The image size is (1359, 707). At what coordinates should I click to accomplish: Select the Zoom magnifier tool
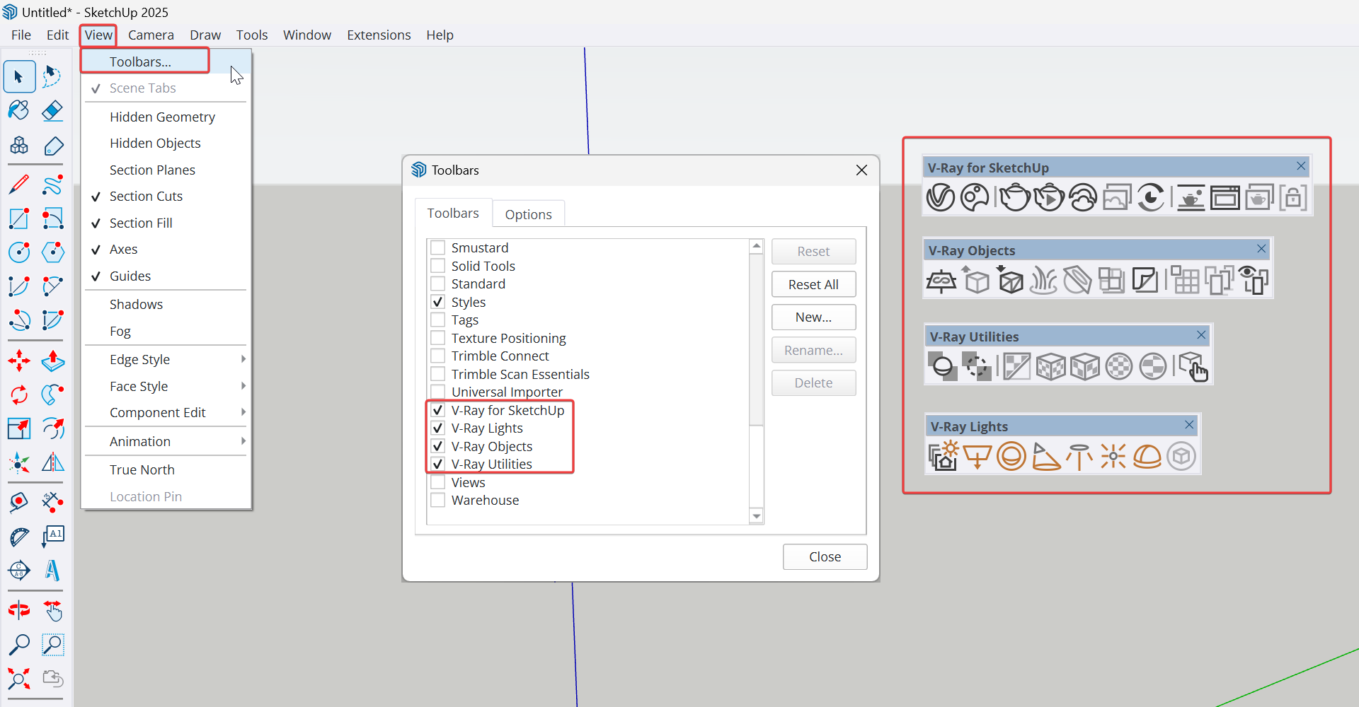[x=19, y=645]
